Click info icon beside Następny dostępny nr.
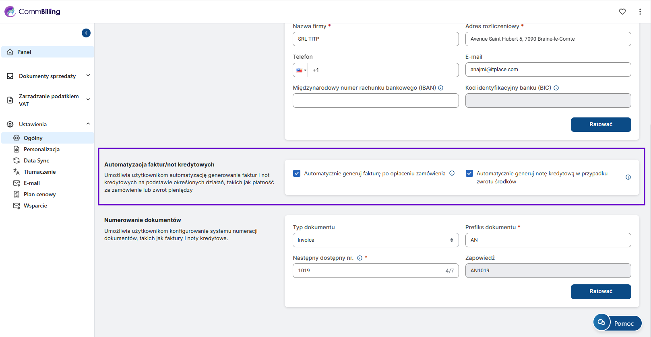Image resolution: width=651 pixels, height=337 pixels. click(x=360, y=258)
